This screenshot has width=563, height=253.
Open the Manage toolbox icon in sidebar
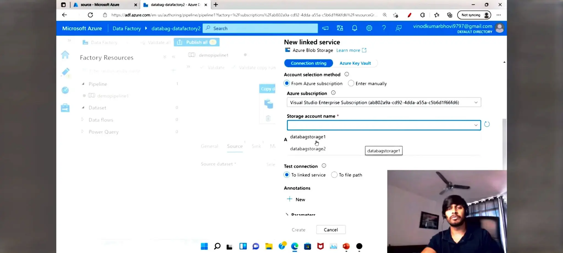coord(65,108)
